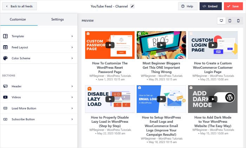Click the Template layout icon
This screenshot has height=148, width=246.
tap(5, 36)
